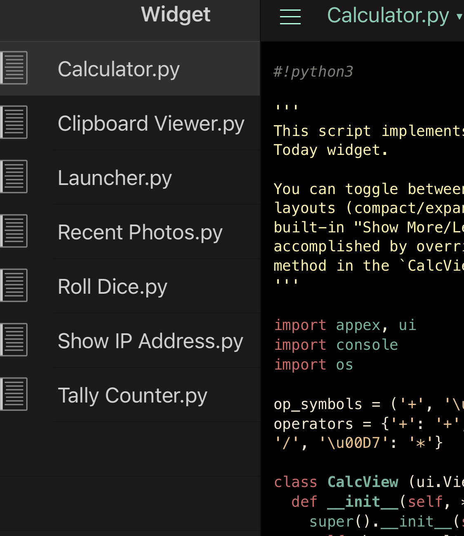Open the Tally Counter.py filename

point(132,396)
